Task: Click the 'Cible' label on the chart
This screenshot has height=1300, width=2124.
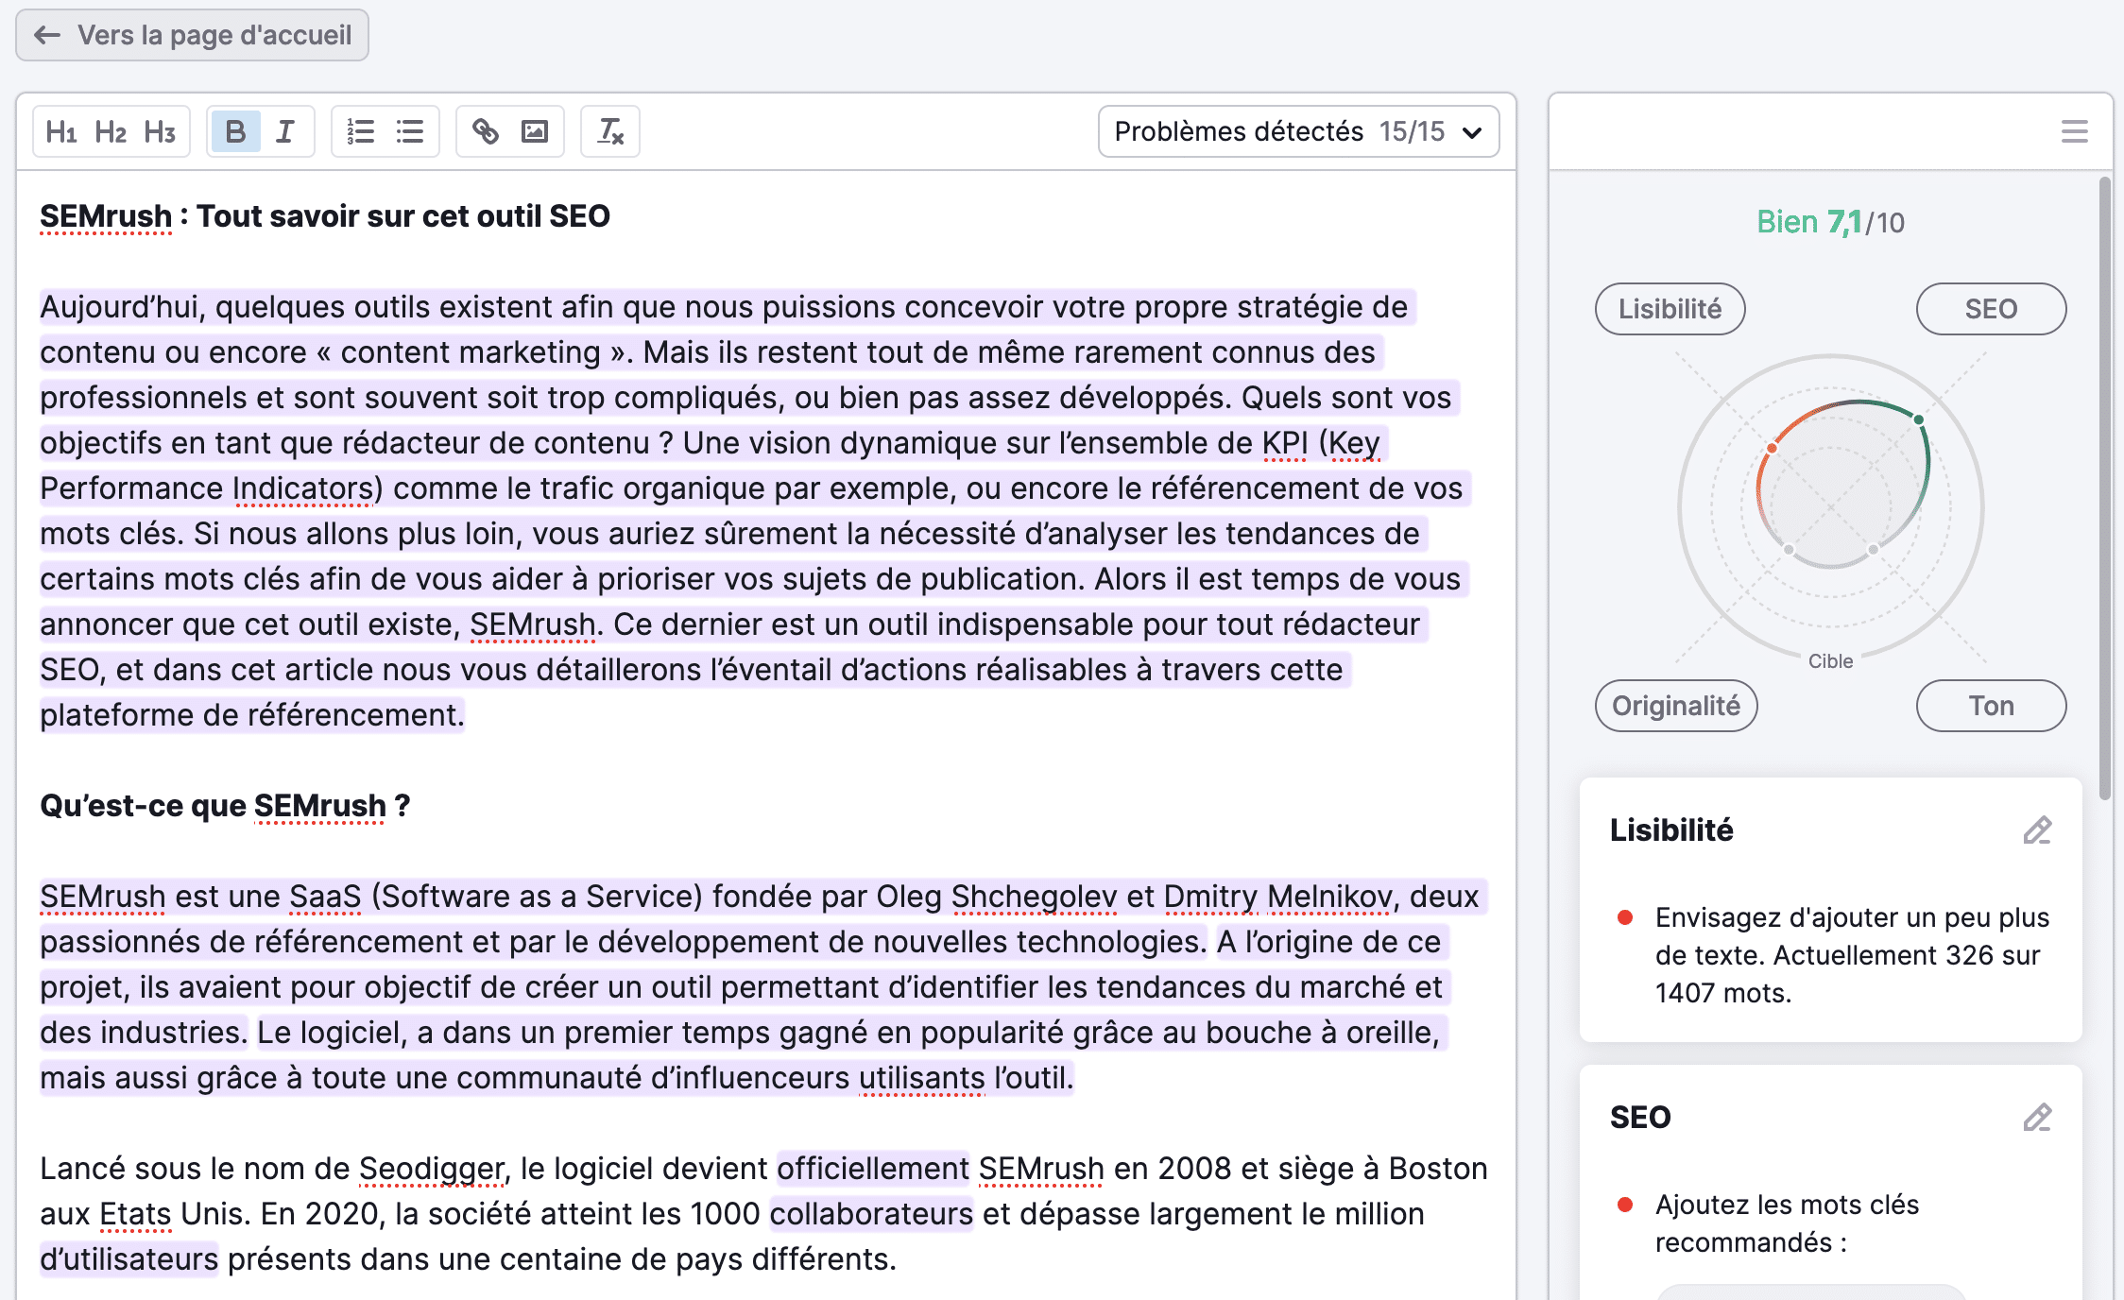Action: tap(1830, 661)
